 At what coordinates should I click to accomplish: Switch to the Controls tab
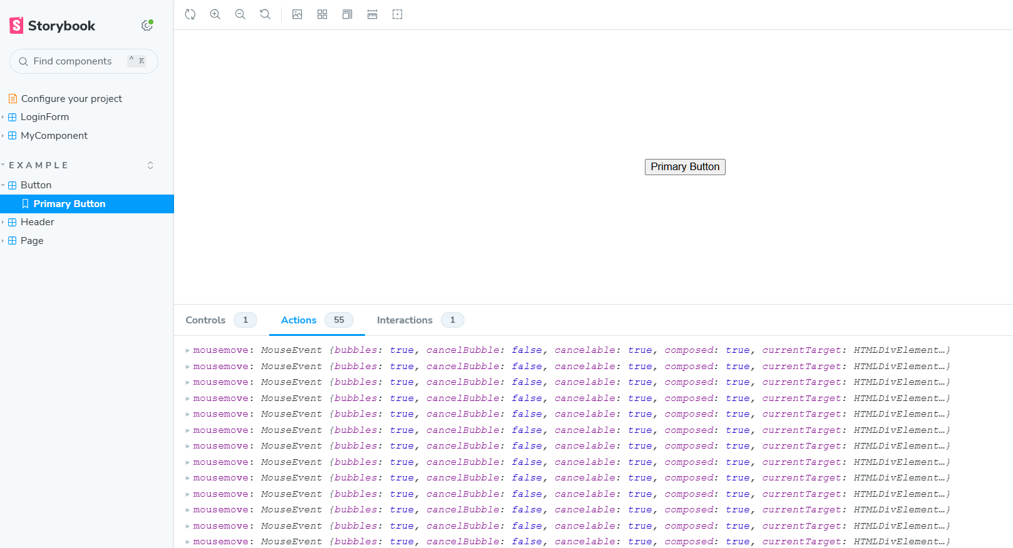[221, 320]
